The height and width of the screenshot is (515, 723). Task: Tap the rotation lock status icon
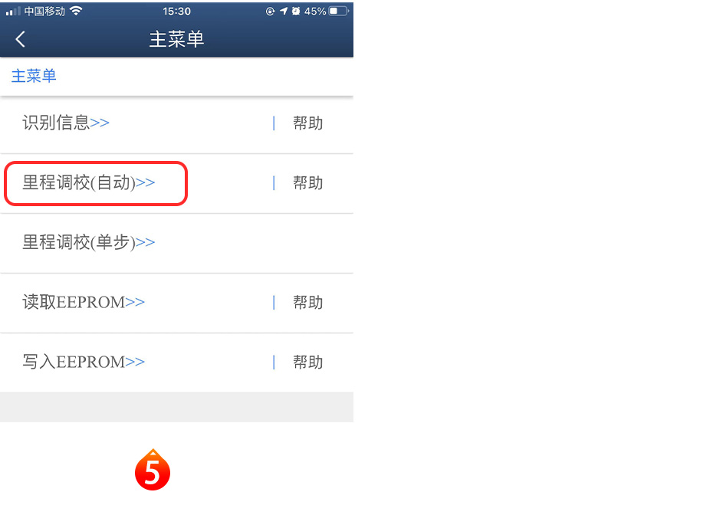pos(270,11)
